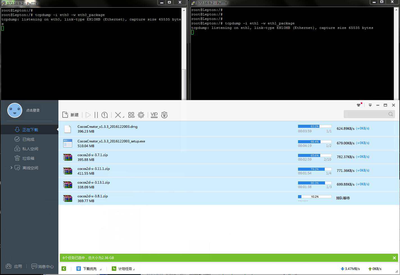The height and width of the screenshot is (275, 400).
Task: Click 点击登录 to sign in
Action: tap(33, 110)
